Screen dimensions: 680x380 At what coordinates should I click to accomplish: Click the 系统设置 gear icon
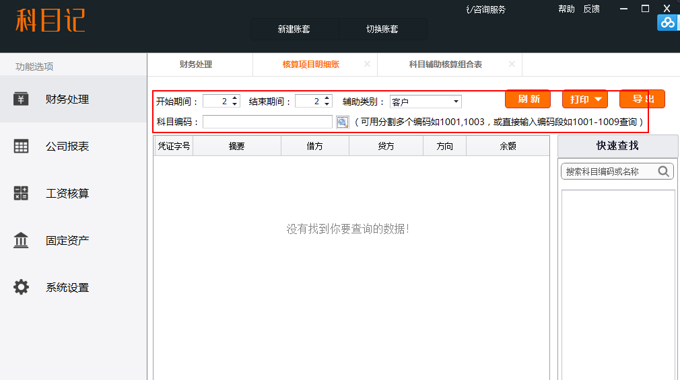coord(21,287)
